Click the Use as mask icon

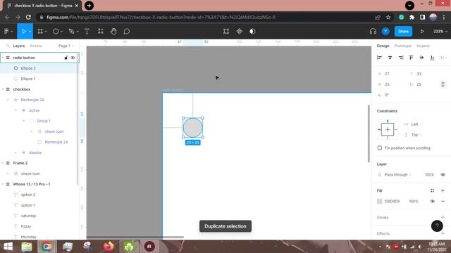252,31
